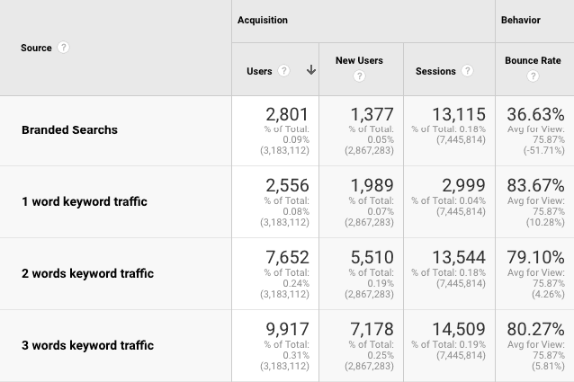Select the 2 words keyword traffic source
Screen dimensions: 574x382
[x=87, y=273]
